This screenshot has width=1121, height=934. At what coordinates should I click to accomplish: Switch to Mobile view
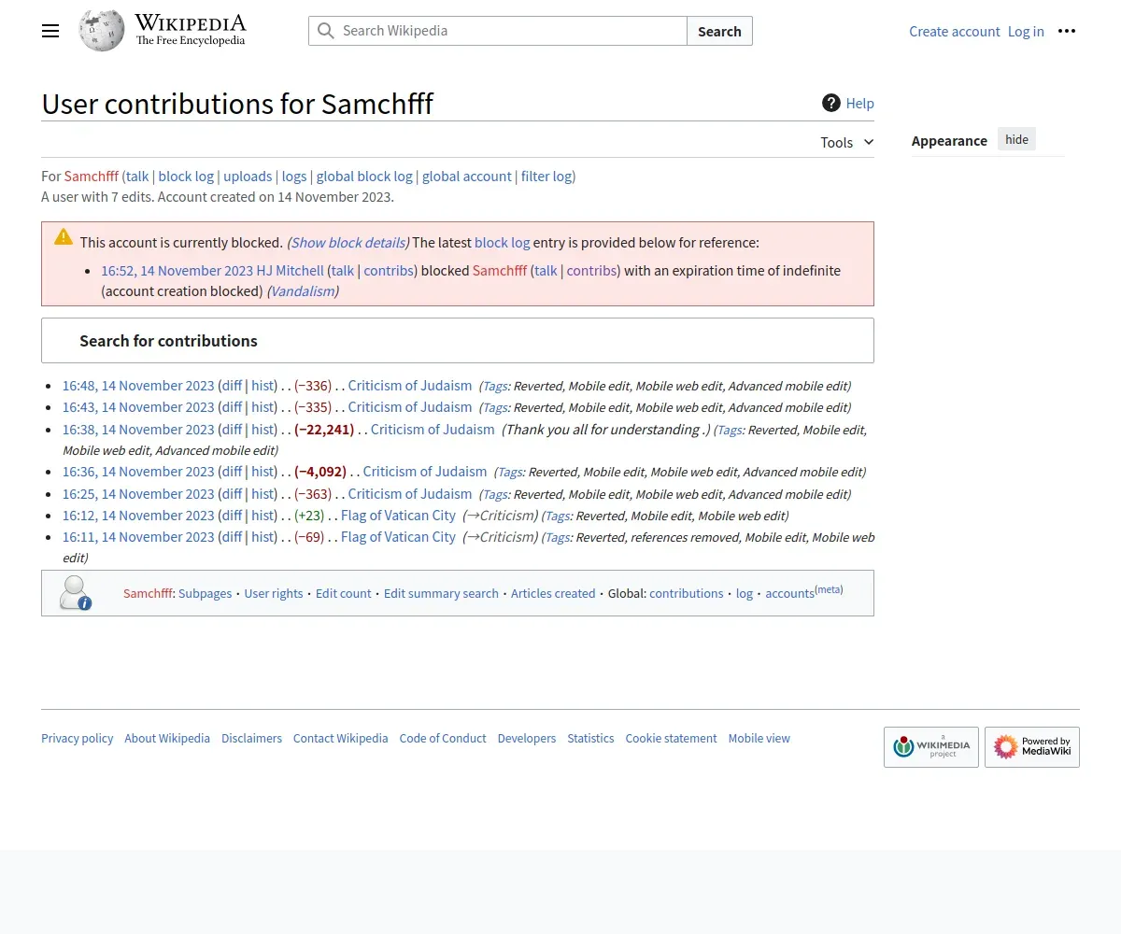[759, 738]
